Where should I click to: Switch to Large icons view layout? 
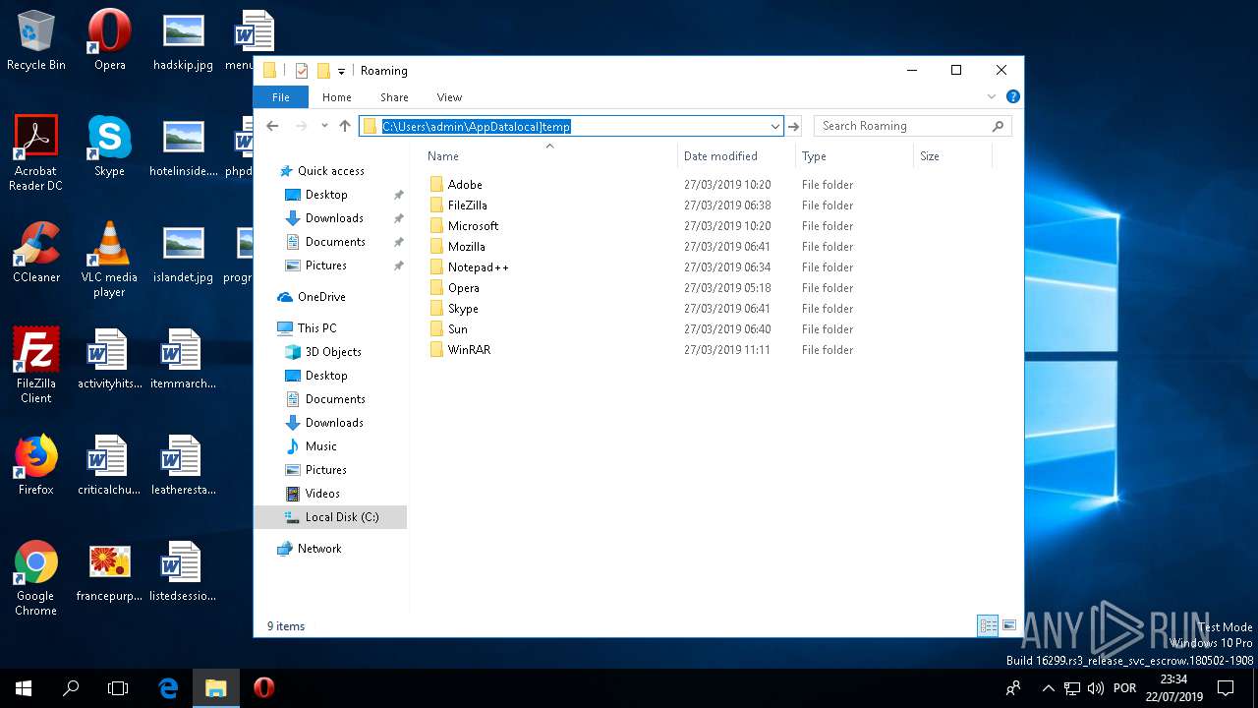pos(1008,625)
